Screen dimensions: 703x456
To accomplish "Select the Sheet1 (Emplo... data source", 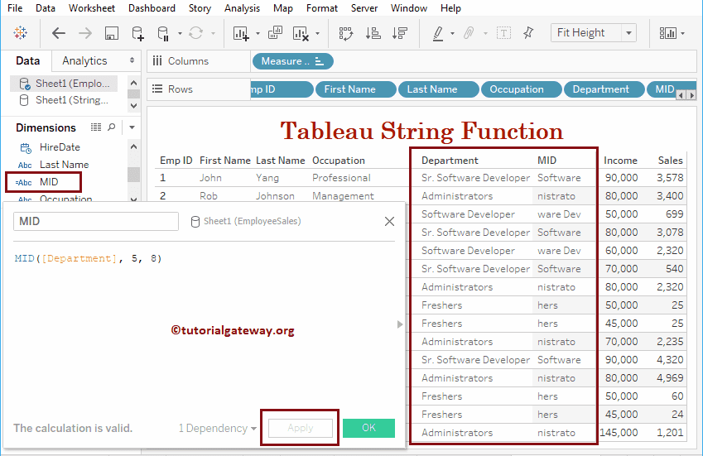I will [64, 84].
